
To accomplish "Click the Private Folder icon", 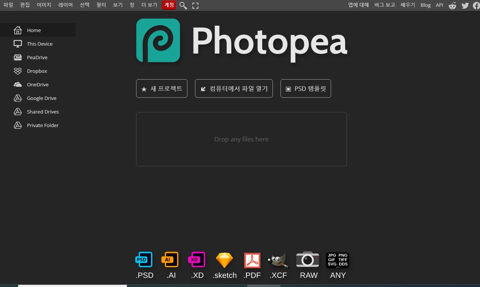I will [x=18, y=125].
